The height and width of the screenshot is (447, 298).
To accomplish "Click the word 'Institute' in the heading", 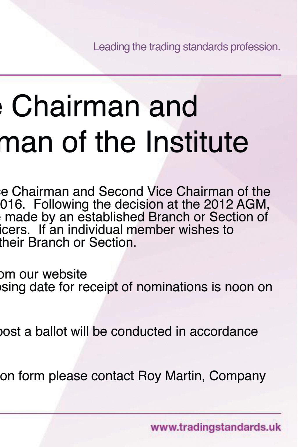I will [x=196, y=142].
